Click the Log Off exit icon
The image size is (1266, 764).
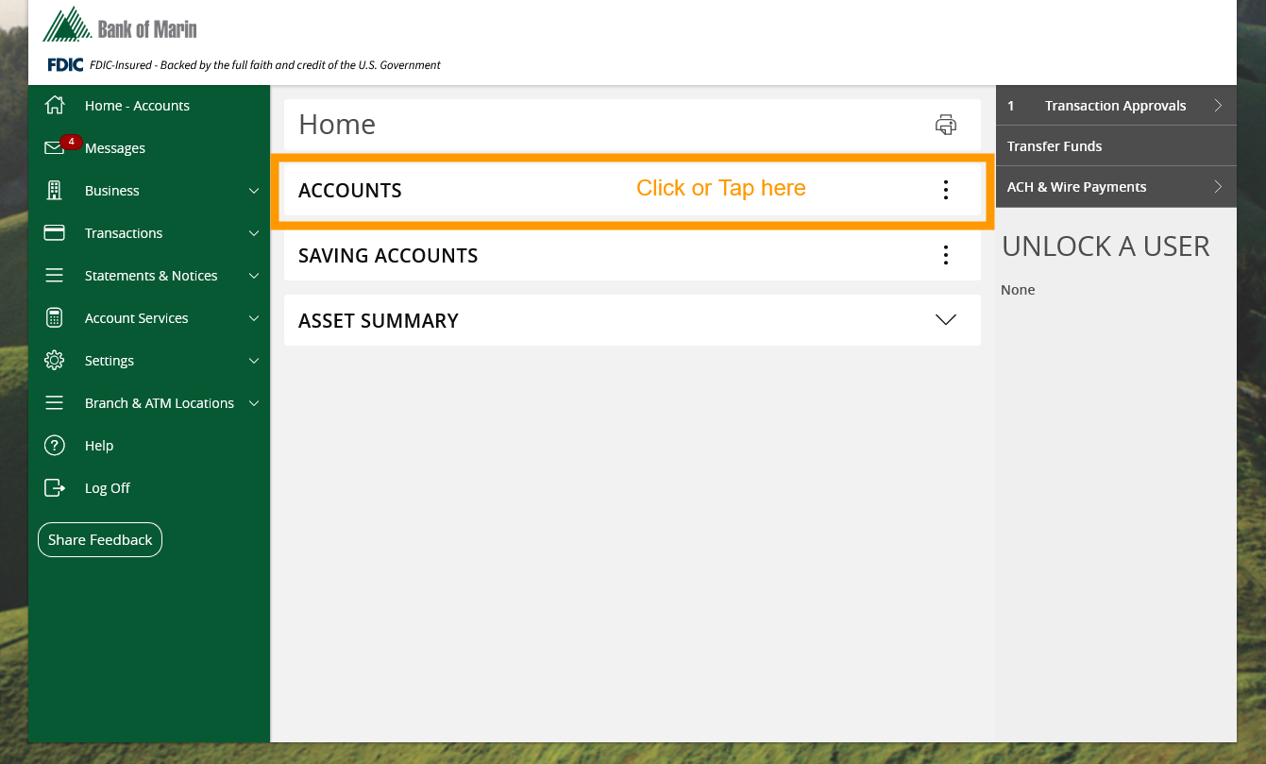[x=55, y=488]
